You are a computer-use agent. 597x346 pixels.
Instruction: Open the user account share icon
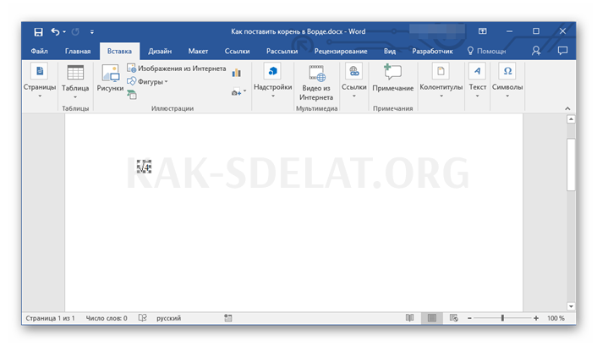click(536, 51)
